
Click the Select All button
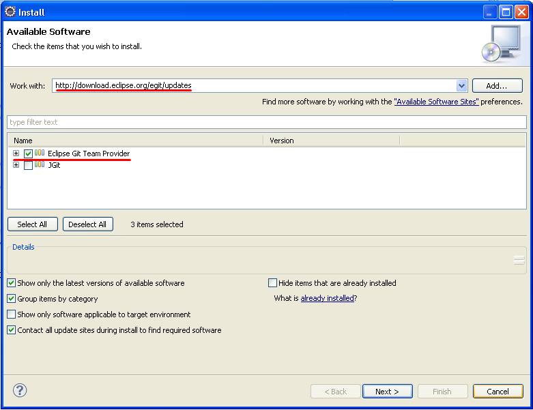pyautogui.click(x=33, y=224)
